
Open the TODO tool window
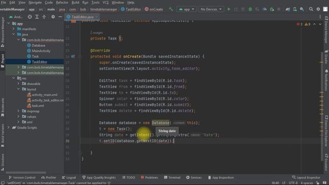pos(129,177)
